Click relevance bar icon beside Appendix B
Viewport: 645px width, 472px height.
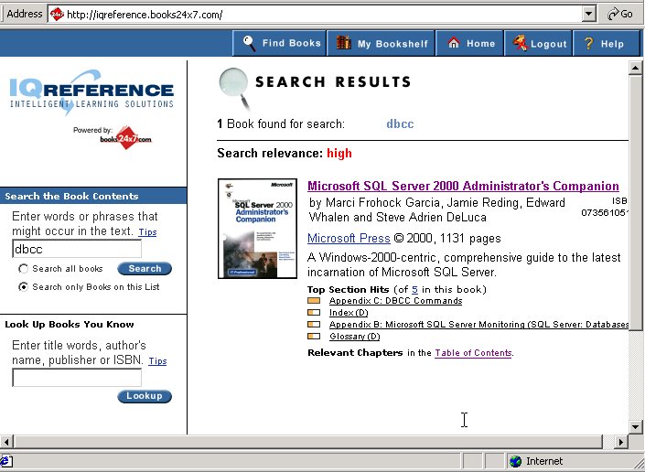[314, 325]
